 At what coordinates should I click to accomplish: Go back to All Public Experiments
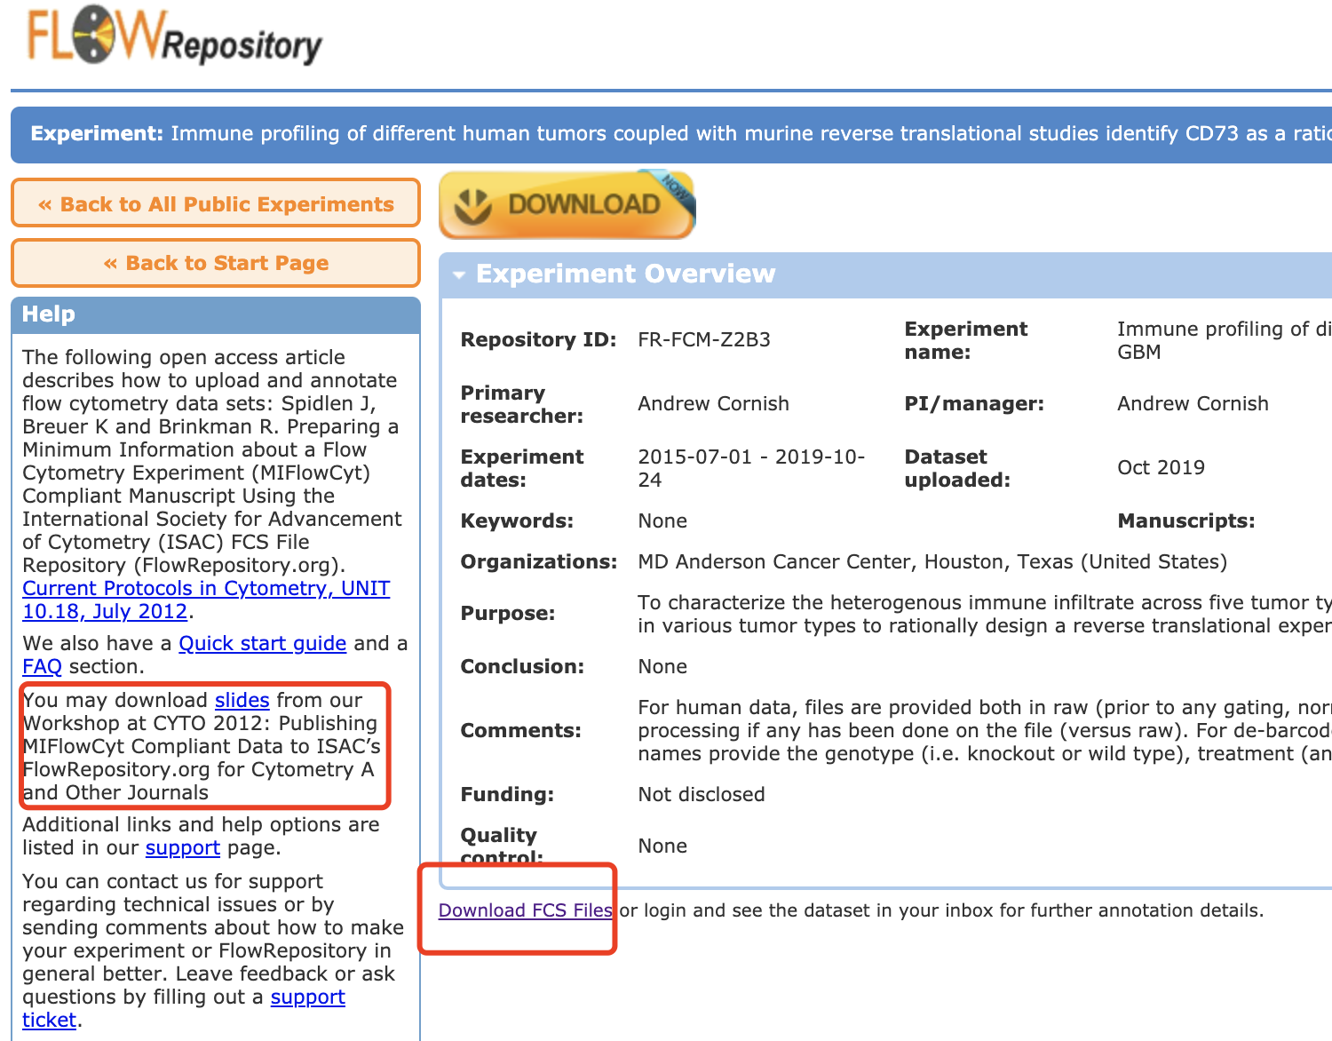[x=216, y=203]
